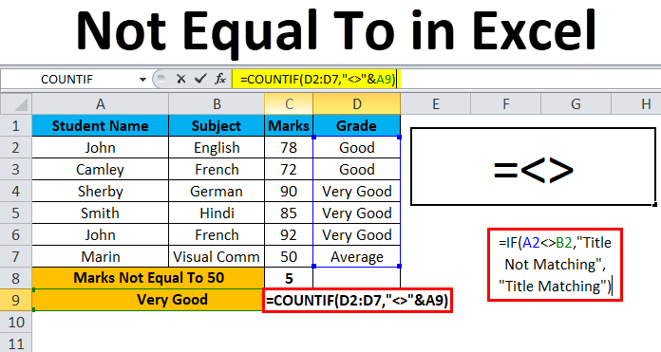Image resolution: width=661 pixels, height=352 pixels.
Task: Select row 10 header
Action: [x=16, y=322]
